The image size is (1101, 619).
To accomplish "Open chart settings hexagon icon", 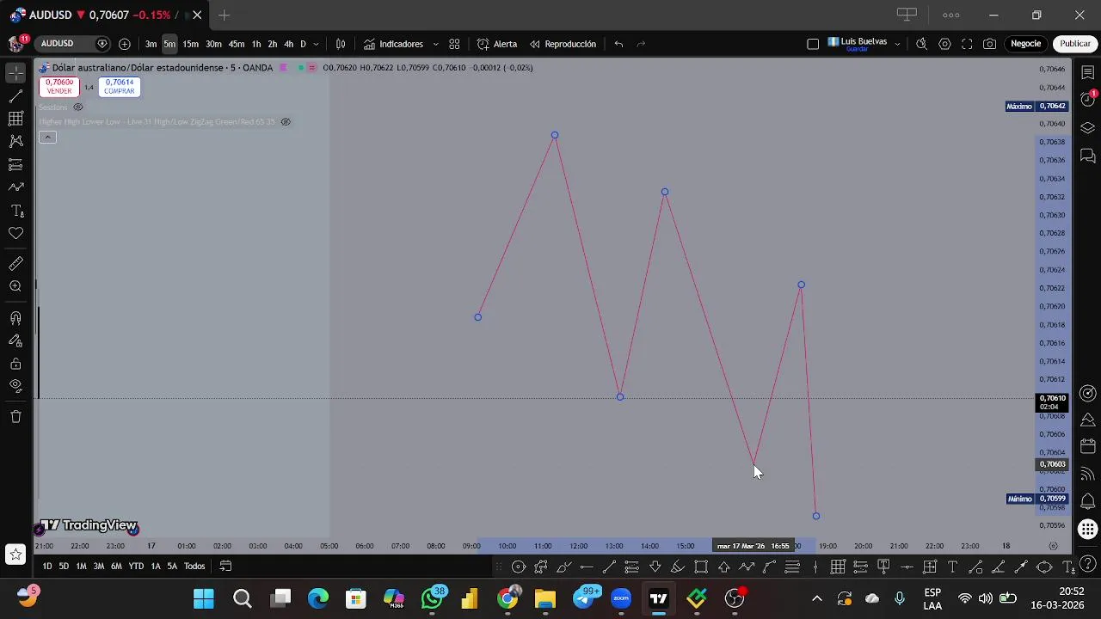I will tap(944, 44).
